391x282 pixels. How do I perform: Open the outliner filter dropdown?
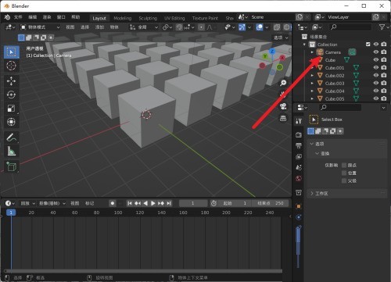pos(384,27)
